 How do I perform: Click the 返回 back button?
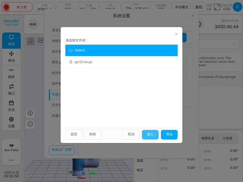click(x=74, y=135)
